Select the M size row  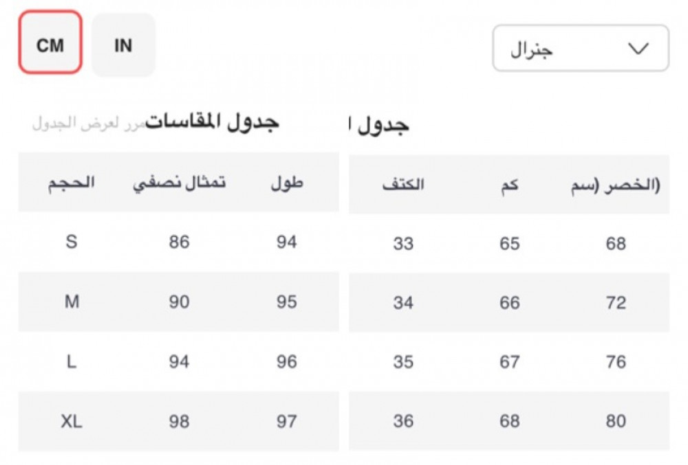coord(72,302)
